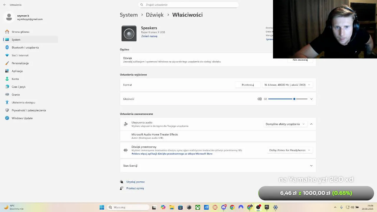Open Copilot from the taskbar
The image size is (377, 212).
[163, 207]
